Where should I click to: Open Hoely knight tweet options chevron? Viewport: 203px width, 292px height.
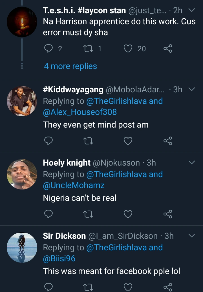[191, 163]
